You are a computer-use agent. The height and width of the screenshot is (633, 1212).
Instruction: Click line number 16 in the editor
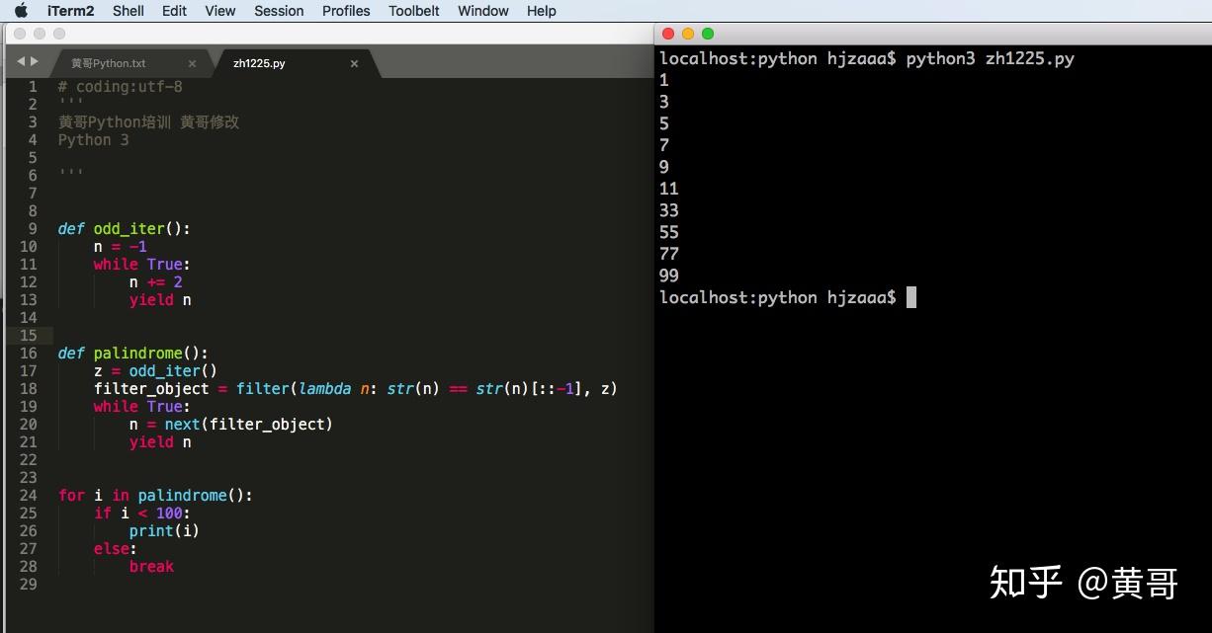pos(31,353)
